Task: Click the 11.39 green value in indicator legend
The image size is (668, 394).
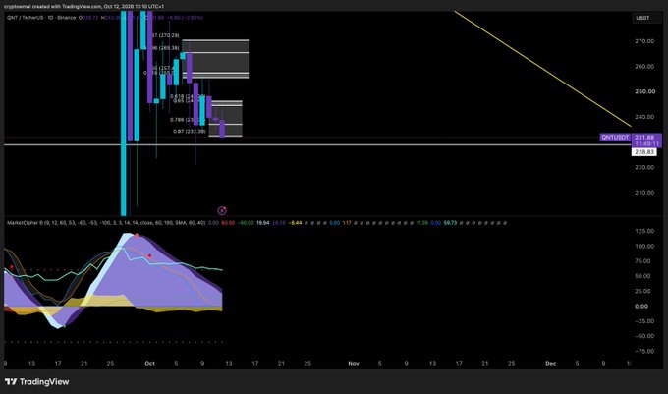Action: pos(421,223)
